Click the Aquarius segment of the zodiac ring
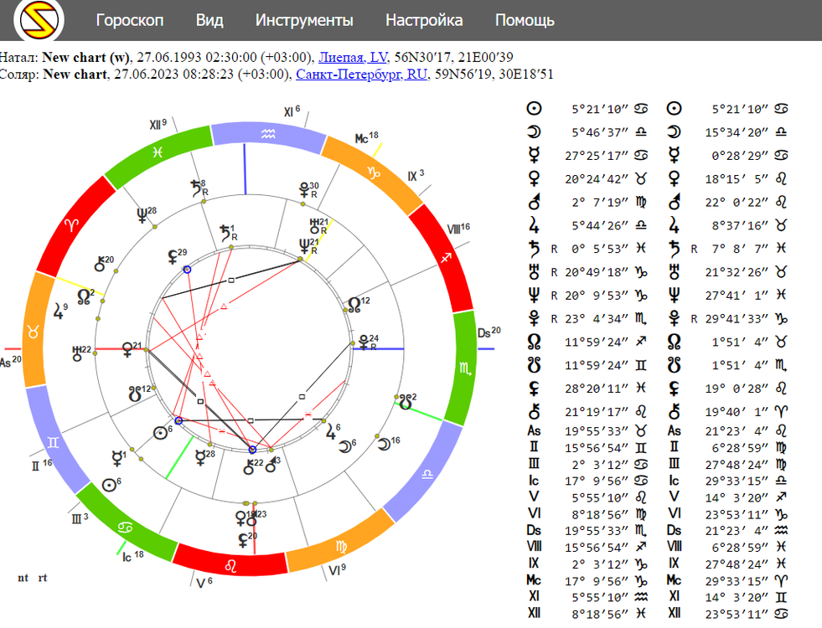The image size is (822, 628). pos(268,133)
